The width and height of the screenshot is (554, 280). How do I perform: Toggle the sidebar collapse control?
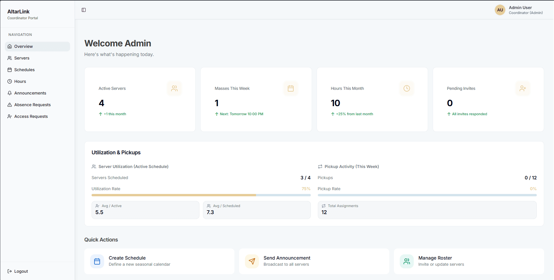point(84,10)
